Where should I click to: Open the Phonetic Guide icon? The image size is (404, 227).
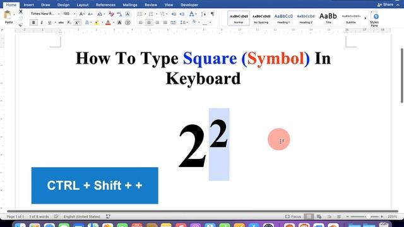pos(119,14)
